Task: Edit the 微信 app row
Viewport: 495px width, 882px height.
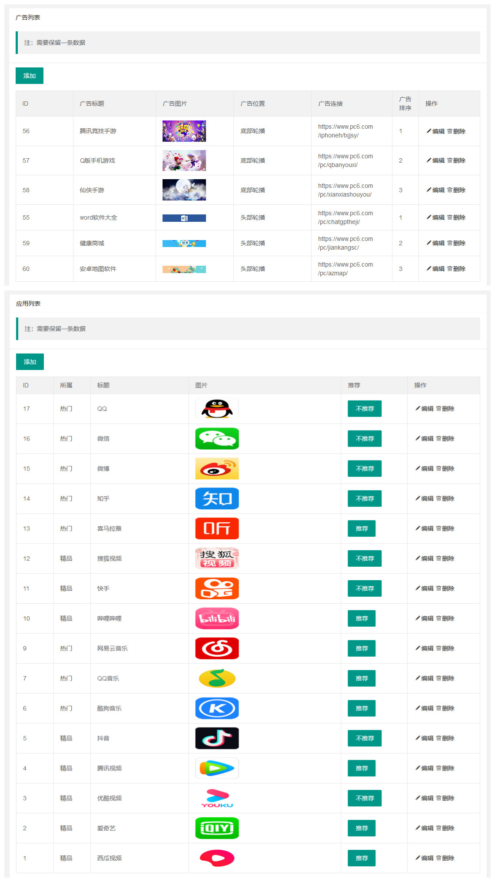Action: tap(425, 439)
